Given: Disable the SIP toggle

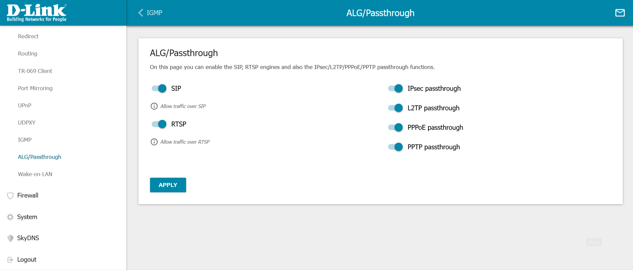Looking at the screenshot, I should click(159, 88).
